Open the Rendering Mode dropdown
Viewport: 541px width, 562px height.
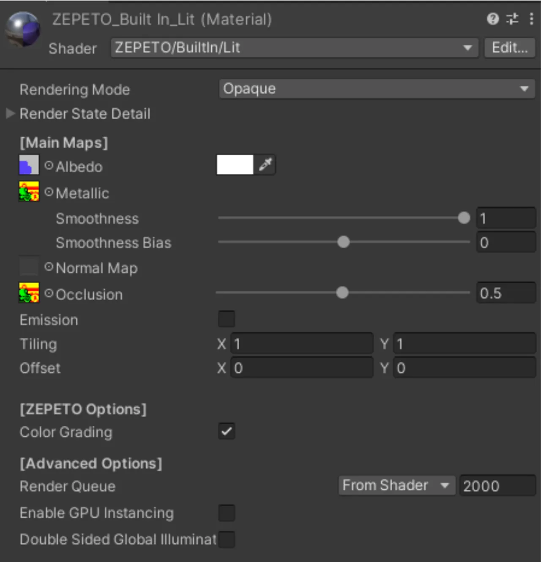pos(376,89)
